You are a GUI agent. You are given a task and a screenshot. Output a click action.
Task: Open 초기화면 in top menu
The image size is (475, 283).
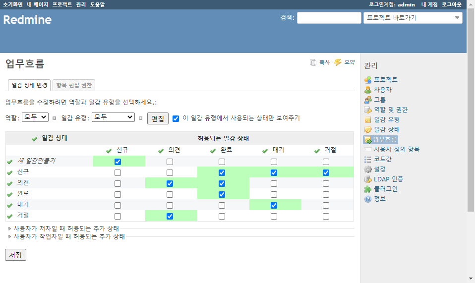[x=13, y=4]
